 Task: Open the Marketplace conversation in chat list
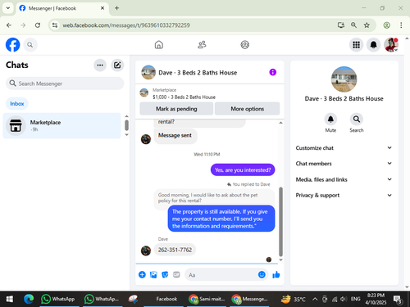[61, 126]
